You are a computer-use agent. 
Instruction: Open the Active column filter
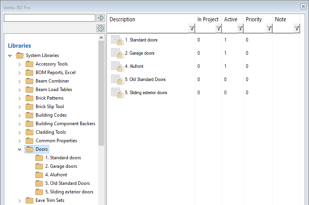tap(240, 28)
